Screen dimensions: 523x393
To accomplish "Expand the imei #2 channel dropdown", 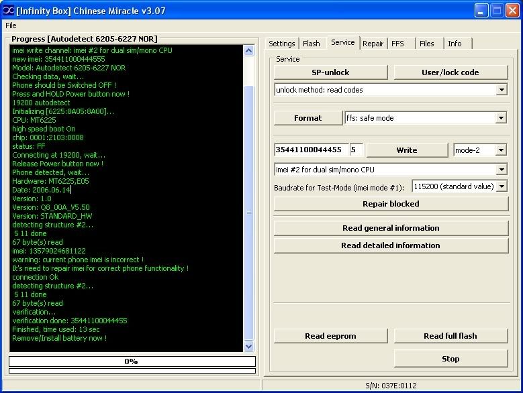I will coord(502,170).
